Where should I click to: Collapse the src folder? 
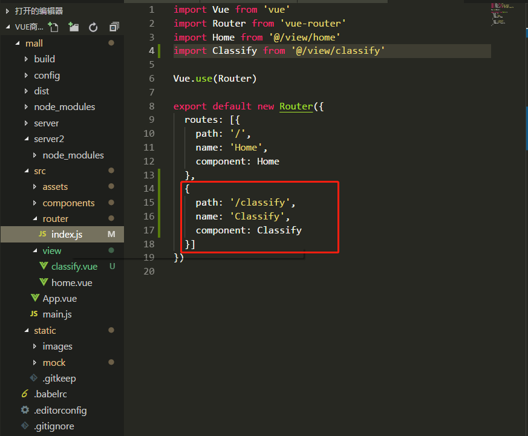(26, 171)
